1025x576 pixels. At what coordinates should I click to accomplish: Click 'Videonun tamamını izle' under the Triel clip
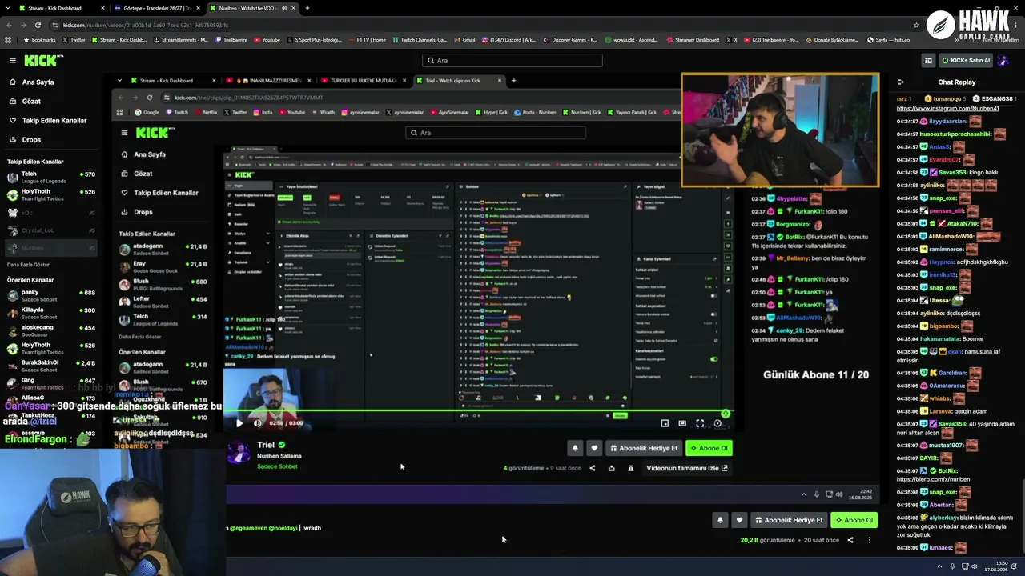687,468
